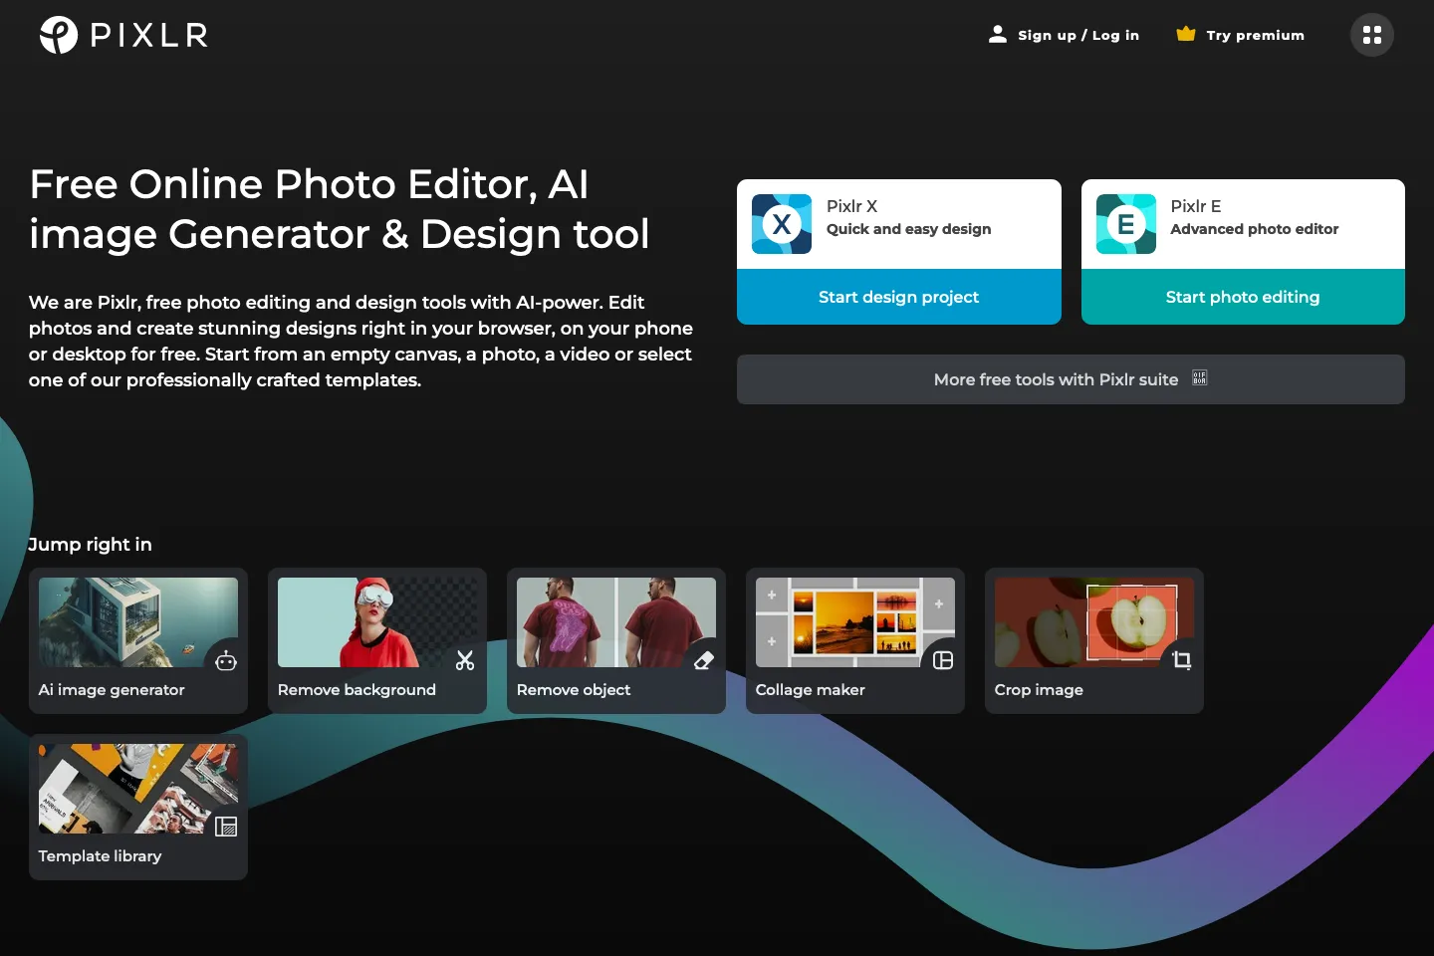Open the Template library thumbnail image
1434x956 pixels.
pyautogui.click(x=138, y=789)
